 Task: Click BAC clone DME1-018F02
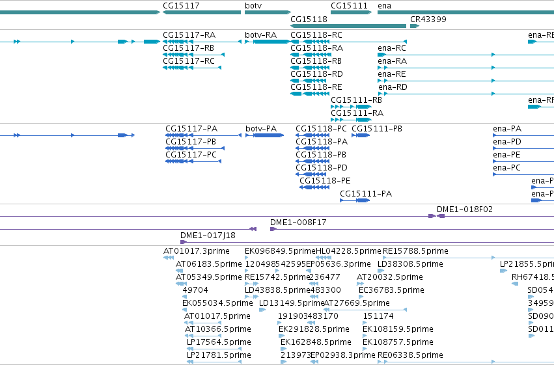(465, 210)
